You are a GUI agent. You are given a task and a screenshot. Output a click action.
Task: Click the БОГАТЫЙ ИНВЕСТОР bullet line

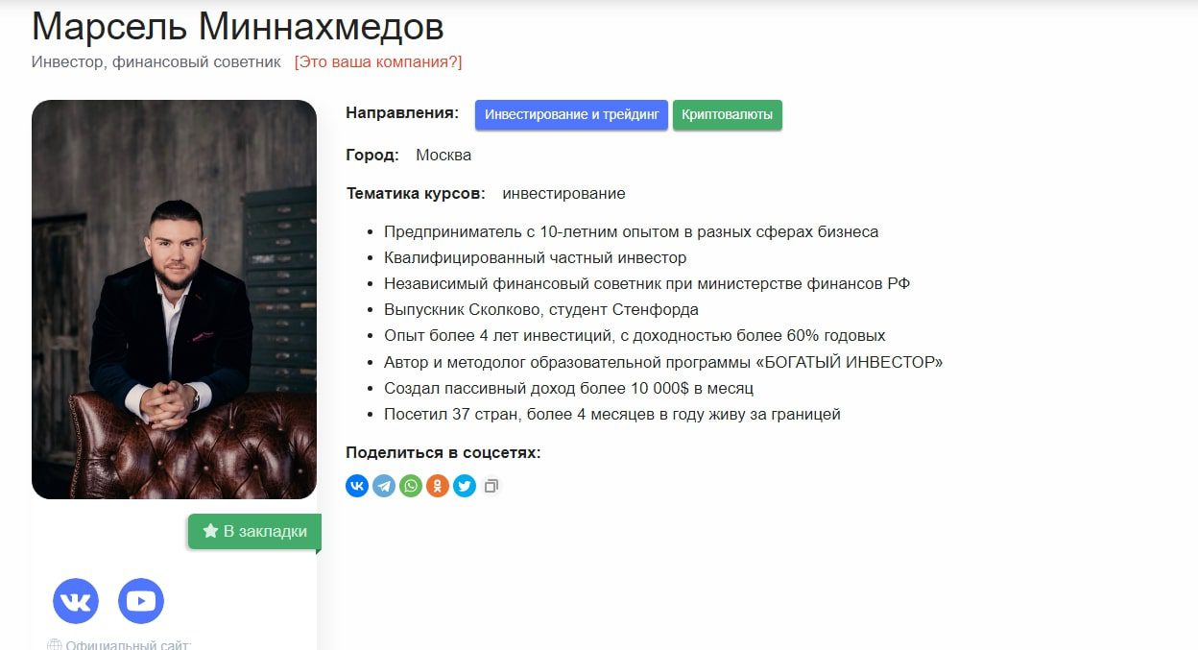(663, 362)
